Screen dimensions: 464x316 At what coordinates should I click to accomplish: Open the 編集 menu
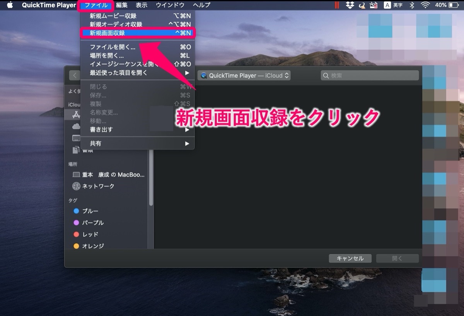122,5
